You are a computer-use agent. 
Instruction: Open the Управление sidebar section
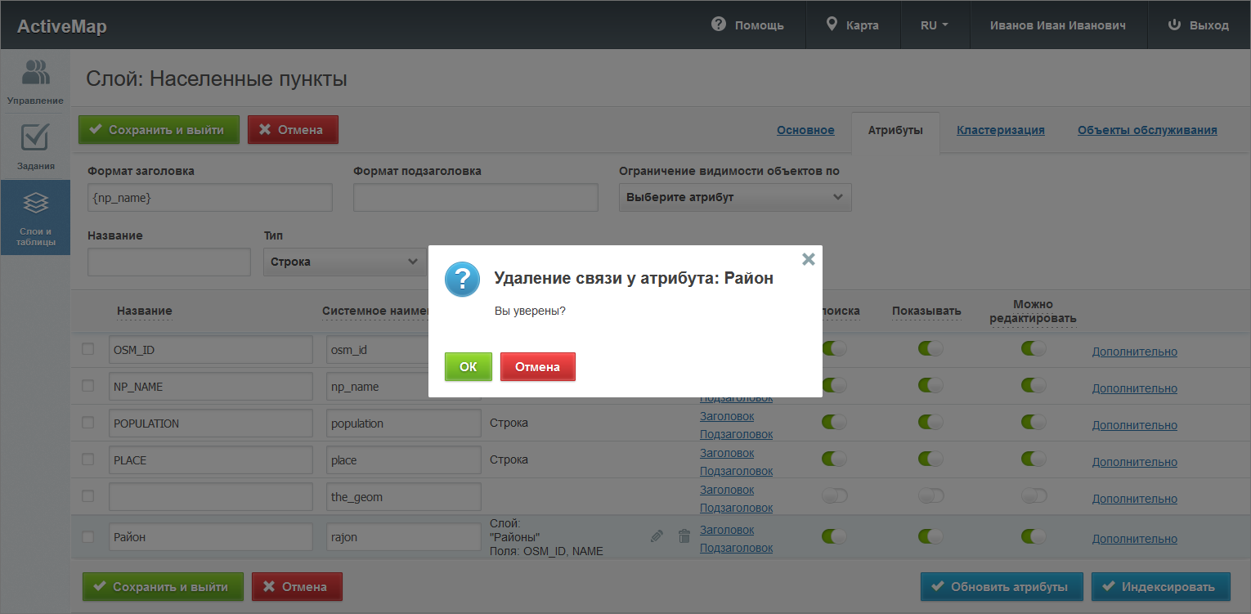[35, 82]
